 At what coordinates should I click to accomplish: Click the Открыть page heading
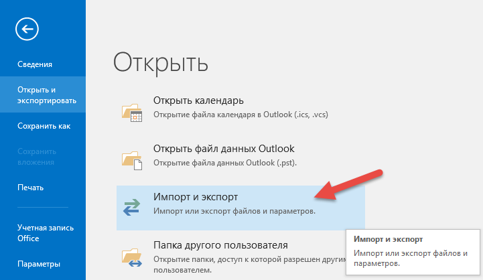tap(161, 63)
